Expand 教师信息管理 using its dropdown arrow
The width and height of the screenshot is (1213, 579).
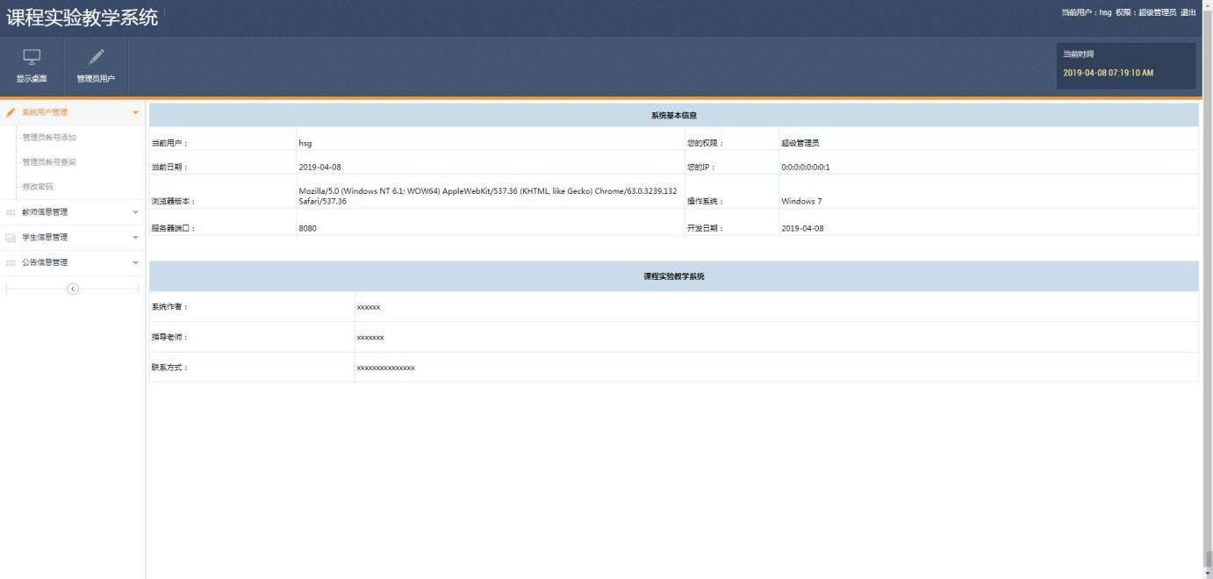(135, 212)
